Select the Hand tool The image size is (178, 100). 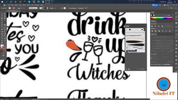pos(2,42)
